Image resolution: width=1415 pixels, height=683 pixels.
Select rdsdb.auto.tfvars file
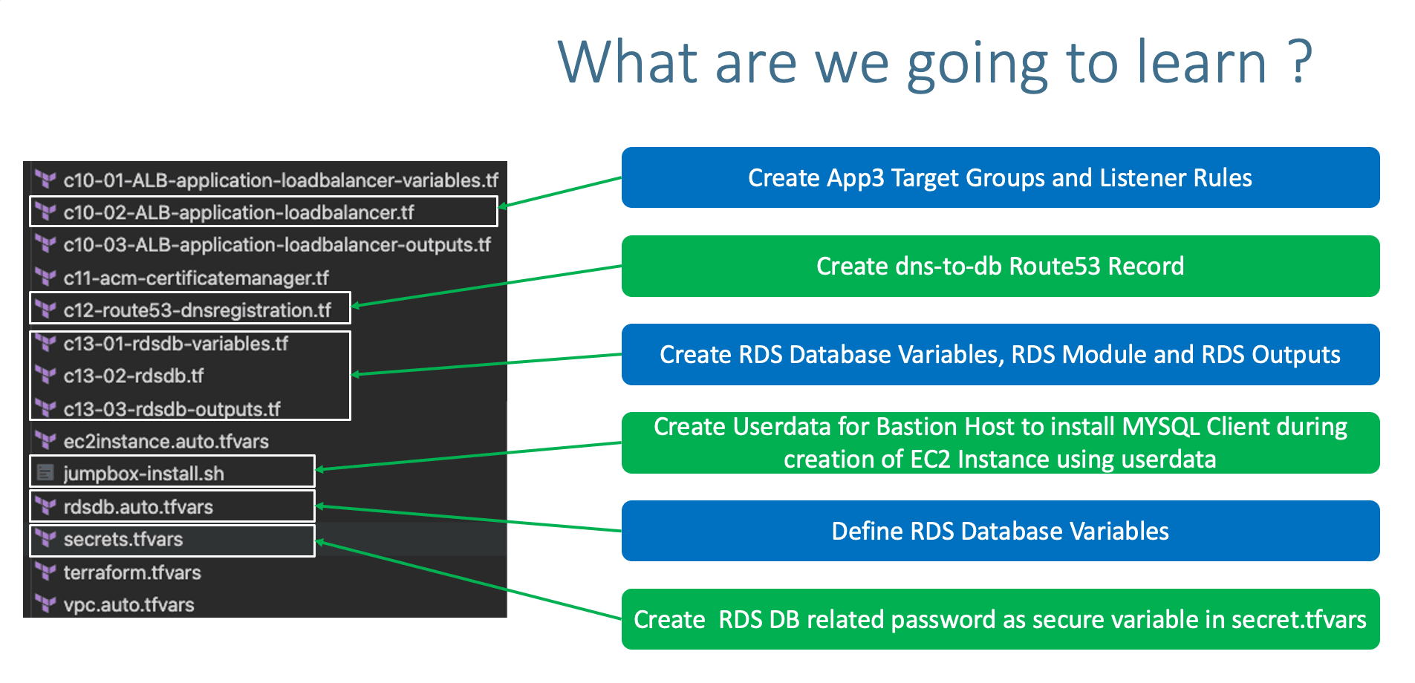(x=138, y=507)
